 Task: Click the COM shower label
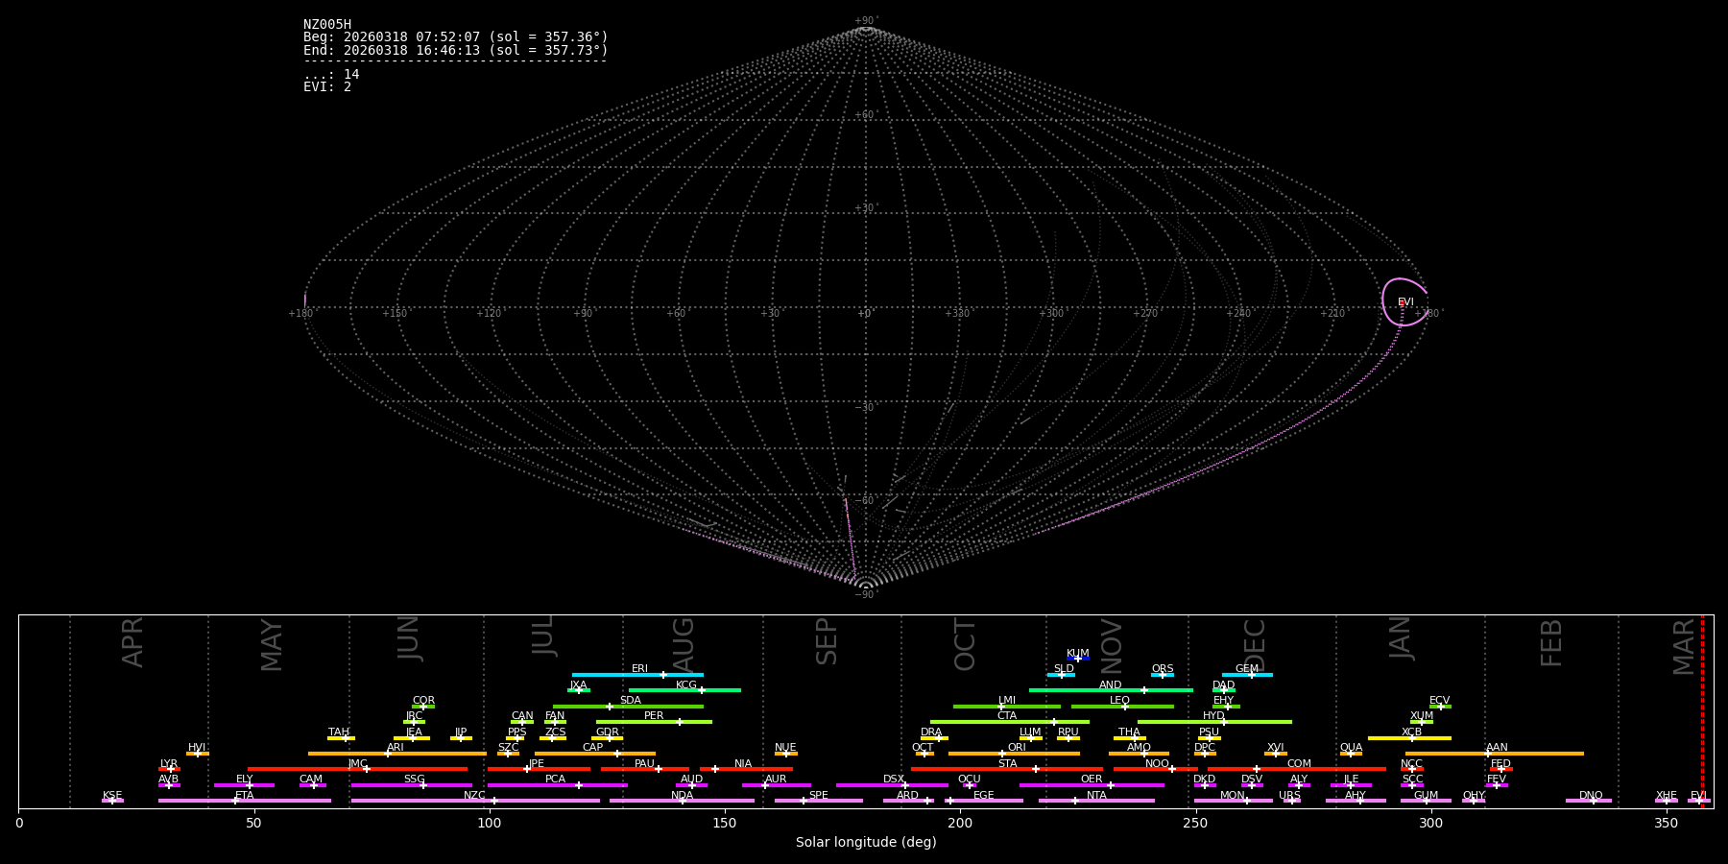tap(1299, 764)
